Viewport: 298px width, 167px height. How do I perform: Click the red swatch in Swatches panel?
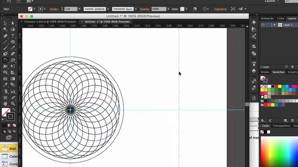(276, 86)
